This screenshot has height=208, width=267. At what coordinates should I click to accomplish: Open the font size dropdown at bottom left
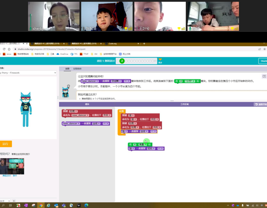tap(5, 201)
